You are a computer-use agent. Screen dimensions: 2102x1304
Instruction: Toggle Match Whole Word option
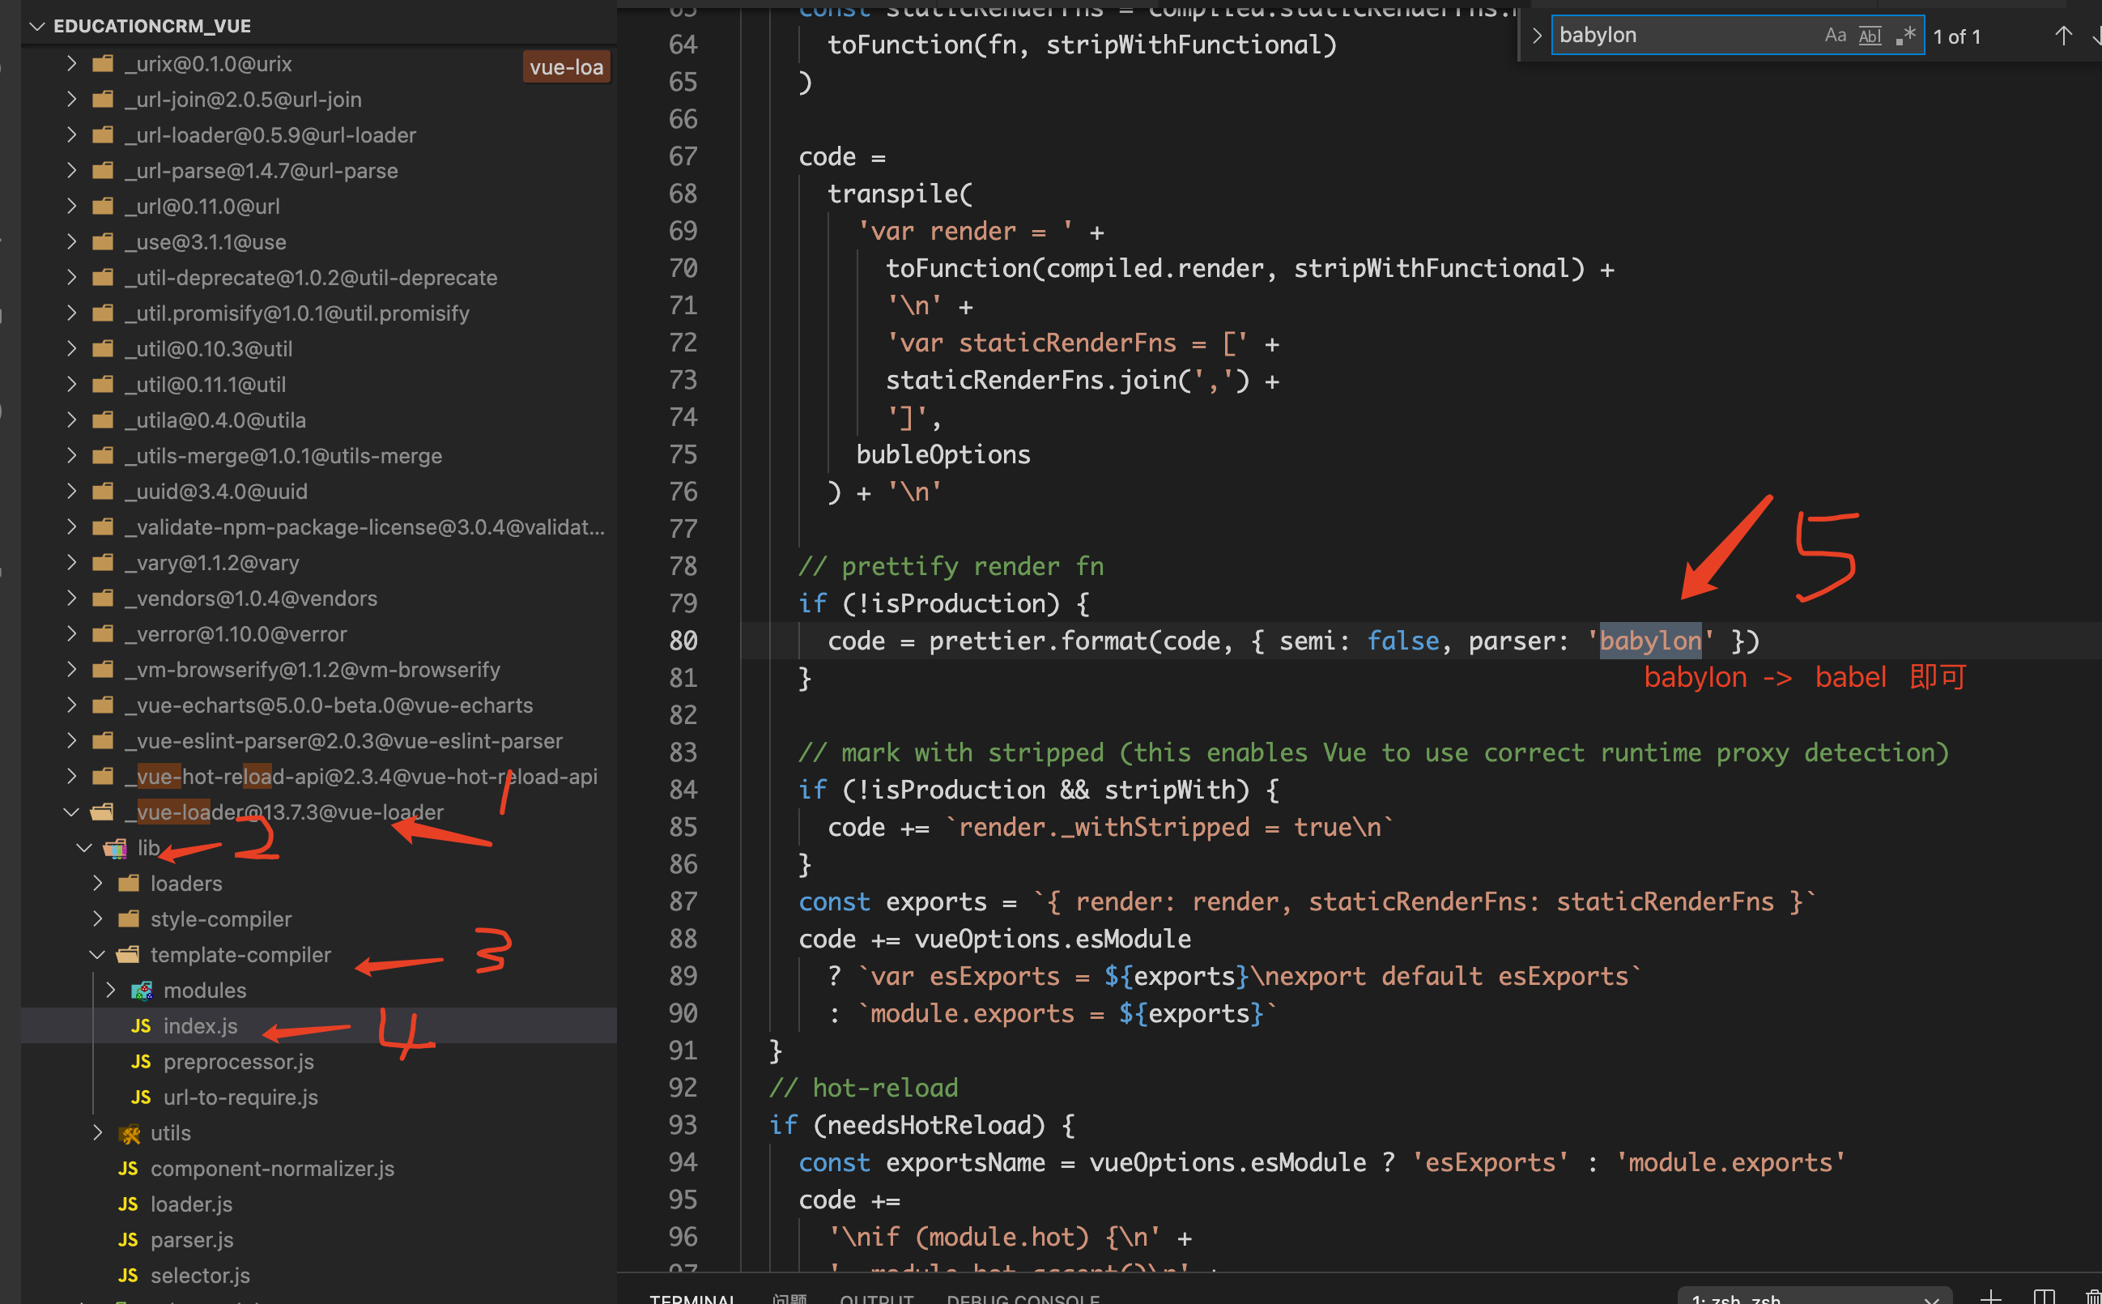(x=1870, y=36)
